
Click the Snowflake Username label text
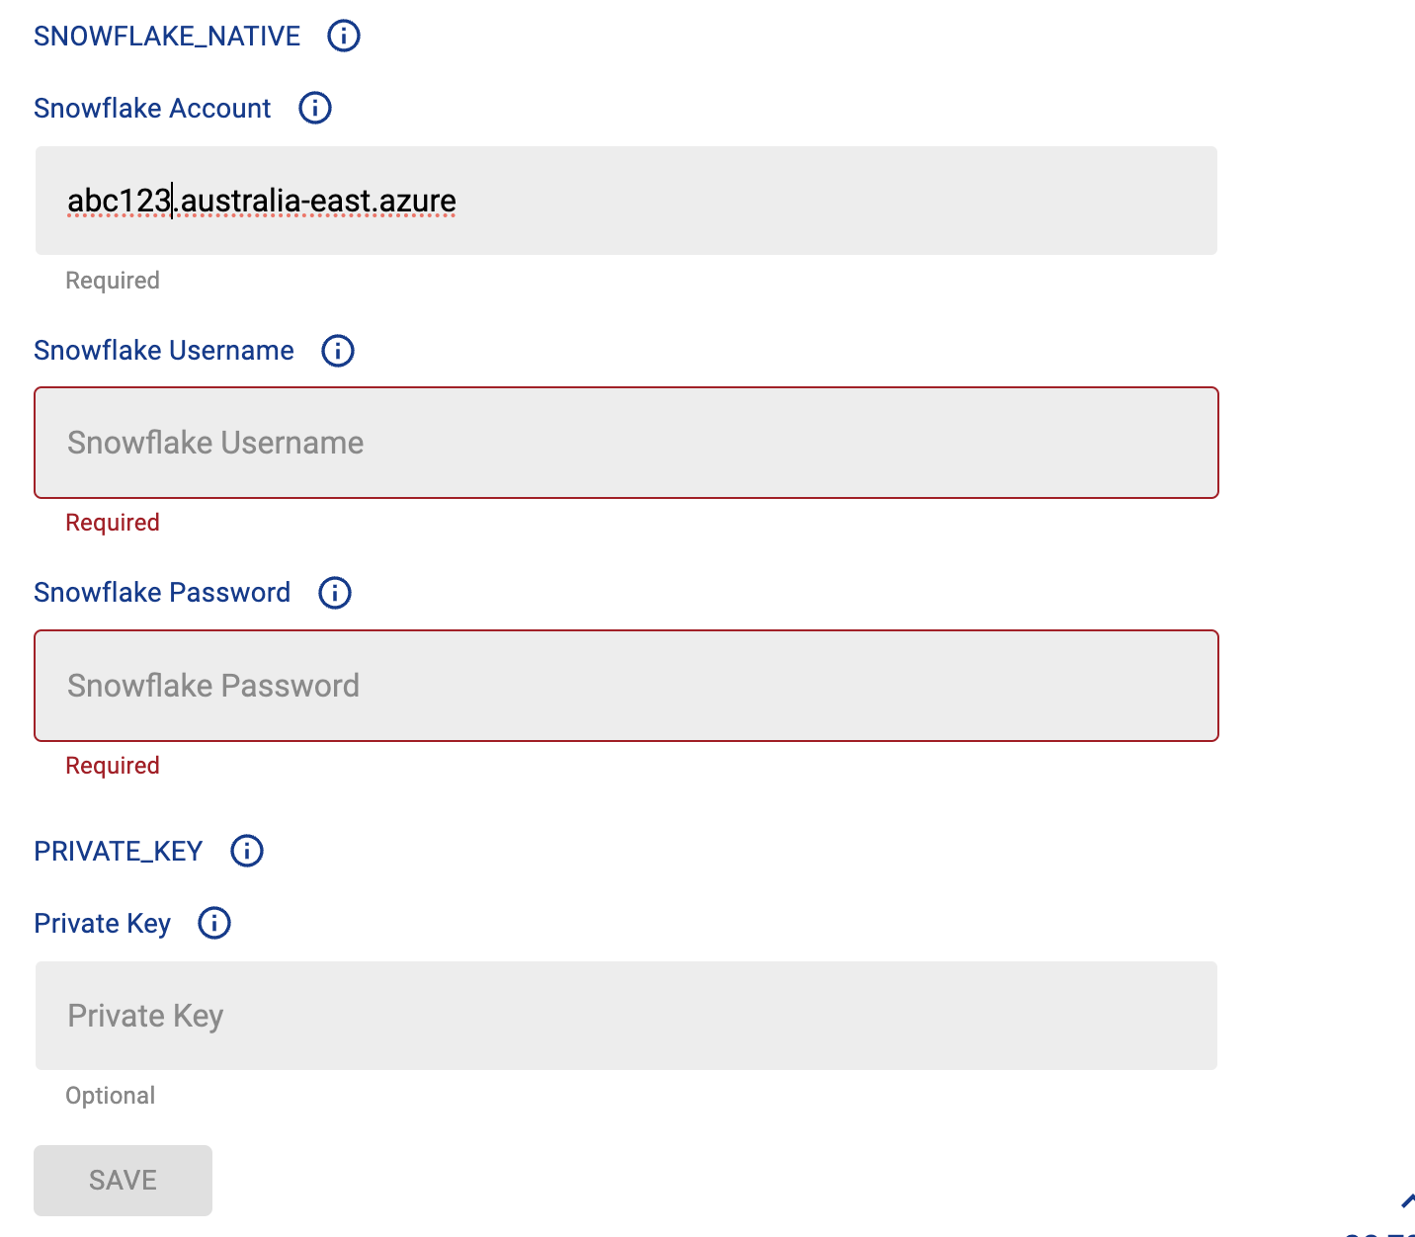click(164, 351)
